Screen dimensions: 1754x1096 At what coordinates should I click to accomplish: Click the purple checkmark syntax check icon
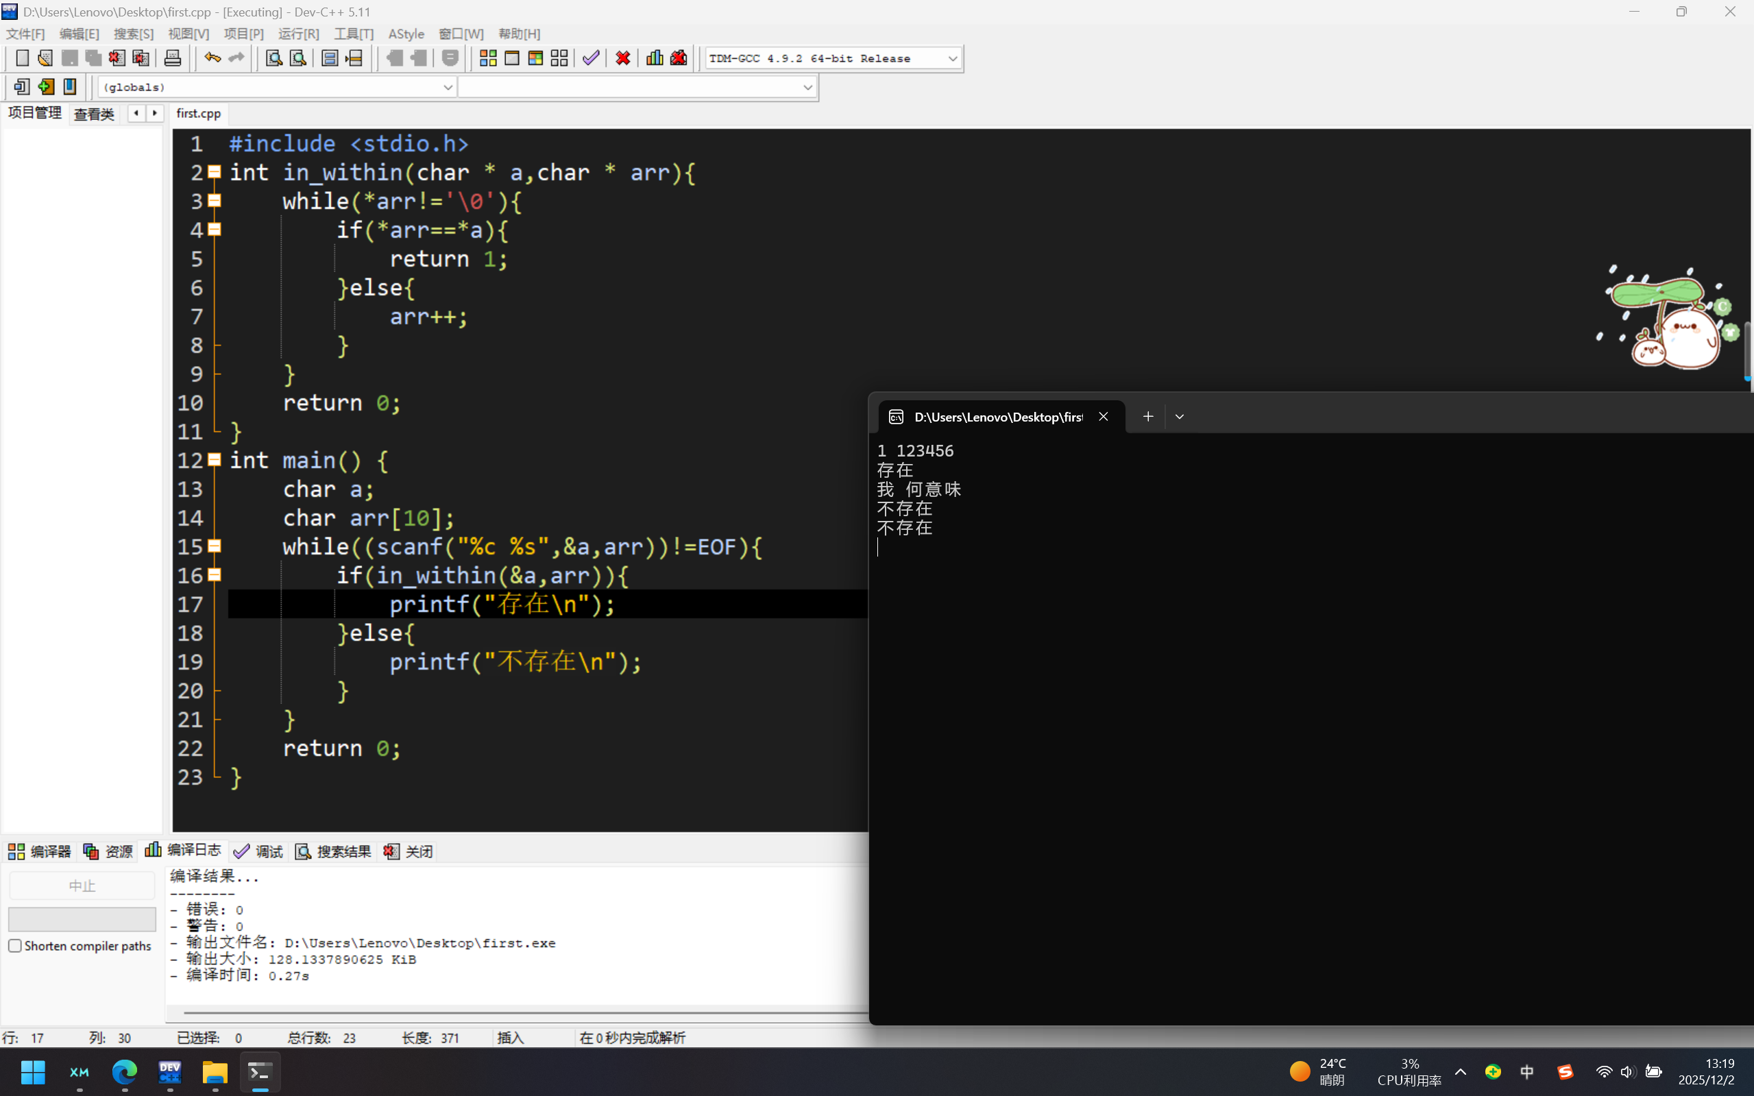pos(591,58)
